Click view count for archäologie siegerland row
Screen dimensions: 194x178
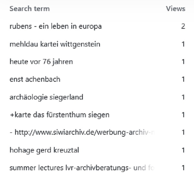point(183,97)
